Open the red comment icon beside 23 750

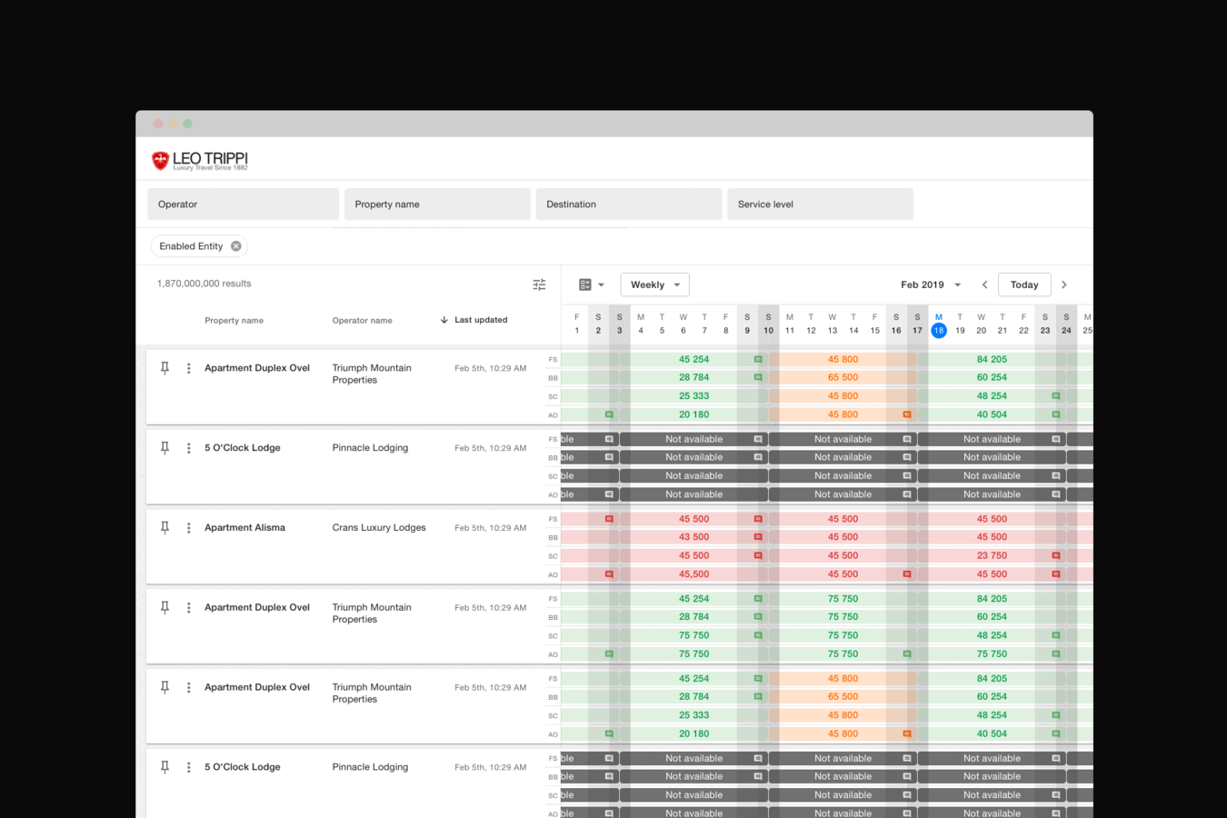point(1056,555)
